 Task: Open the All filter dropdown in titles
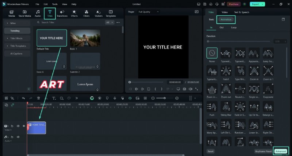[109, 22]
